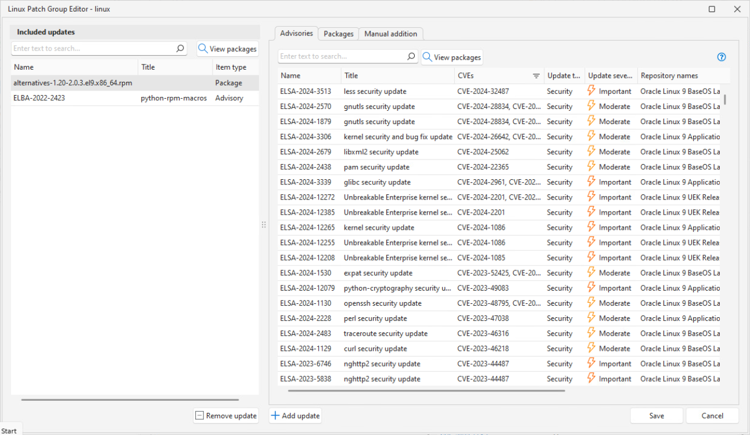750x435 pixels.
Task: Cancel the patch group editor
Action: click(712, 415)
